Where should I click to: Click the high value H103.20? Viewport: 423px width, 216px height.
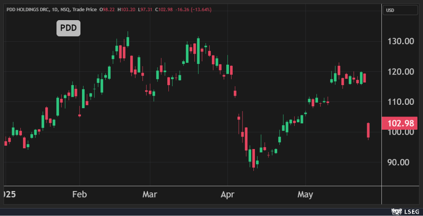click(126, 9)
